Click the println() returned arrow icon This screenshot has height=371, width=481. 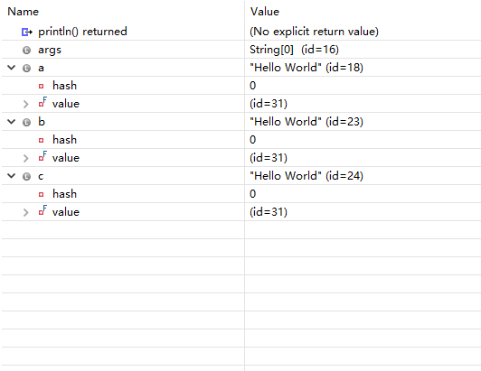27,32
